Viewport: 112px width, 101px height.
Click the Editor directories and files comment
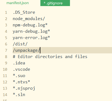click(50, 57)
